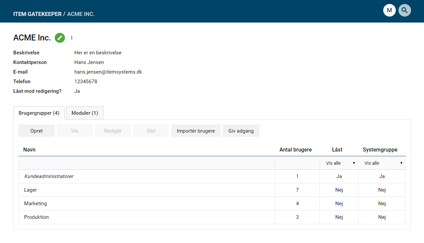Go to ITEM GATEKEEPER breadcrumb link
424x243 pixels.
point(37,14)
